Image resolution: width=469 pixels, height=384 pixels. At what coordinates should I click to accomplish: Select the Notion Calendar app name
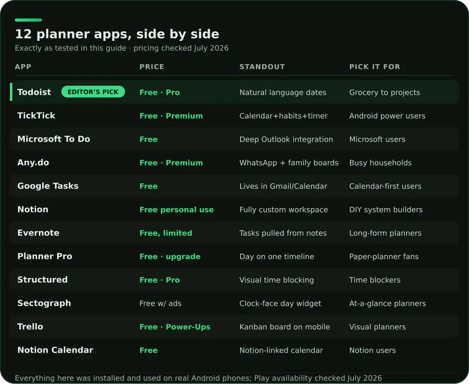click(x=55, y=350)
